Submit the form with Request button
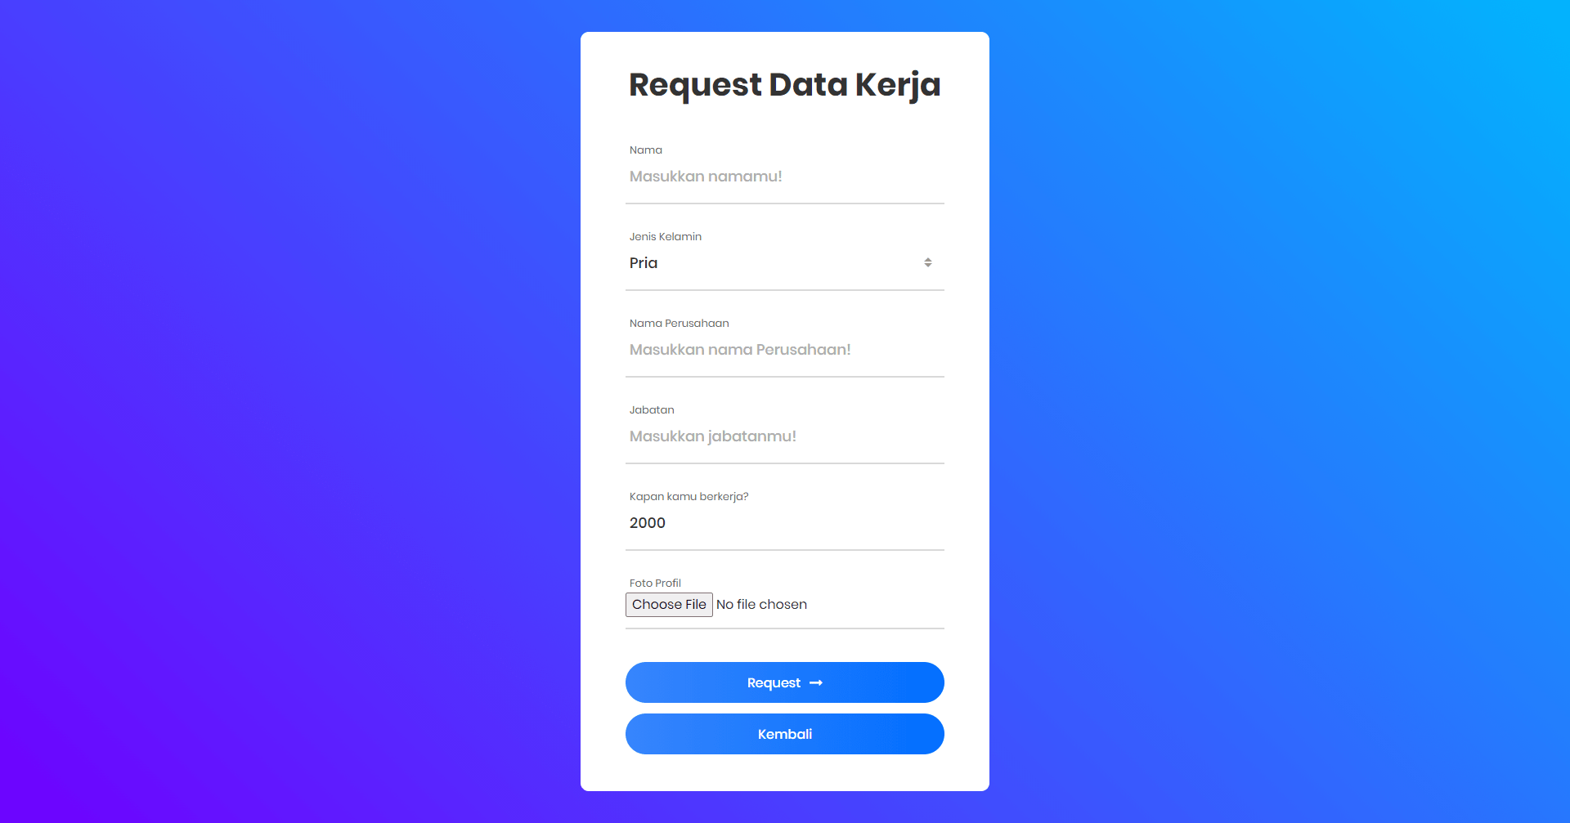The height and width of the screenshot is (823, 1570). [785, 682]
